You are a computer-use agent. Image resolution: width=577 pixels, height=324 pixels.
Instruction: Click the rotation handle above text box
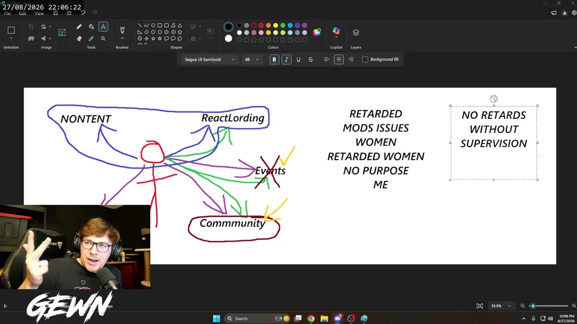click(x=494, y=99)
